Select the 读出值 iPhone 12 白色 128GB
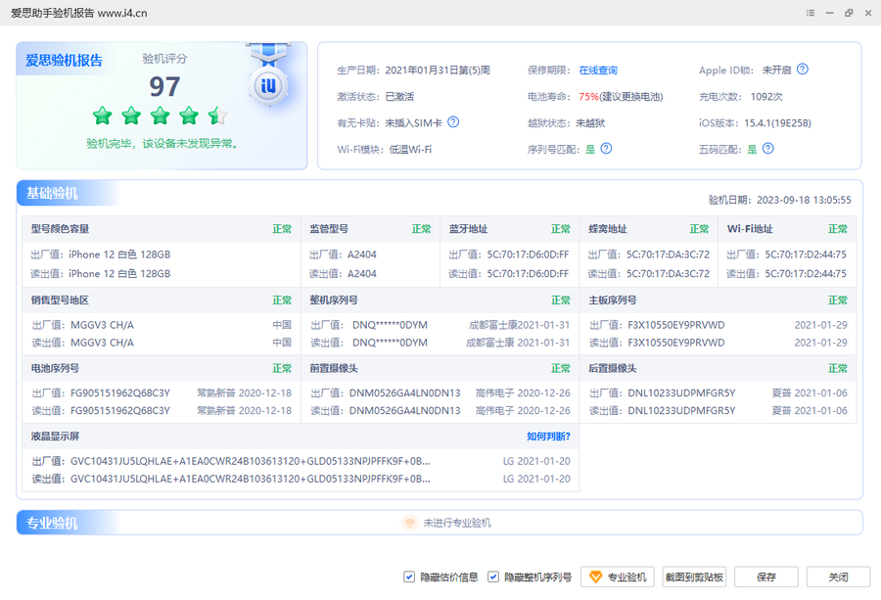This screenshot has width=881, height=600. pos(119,274)
